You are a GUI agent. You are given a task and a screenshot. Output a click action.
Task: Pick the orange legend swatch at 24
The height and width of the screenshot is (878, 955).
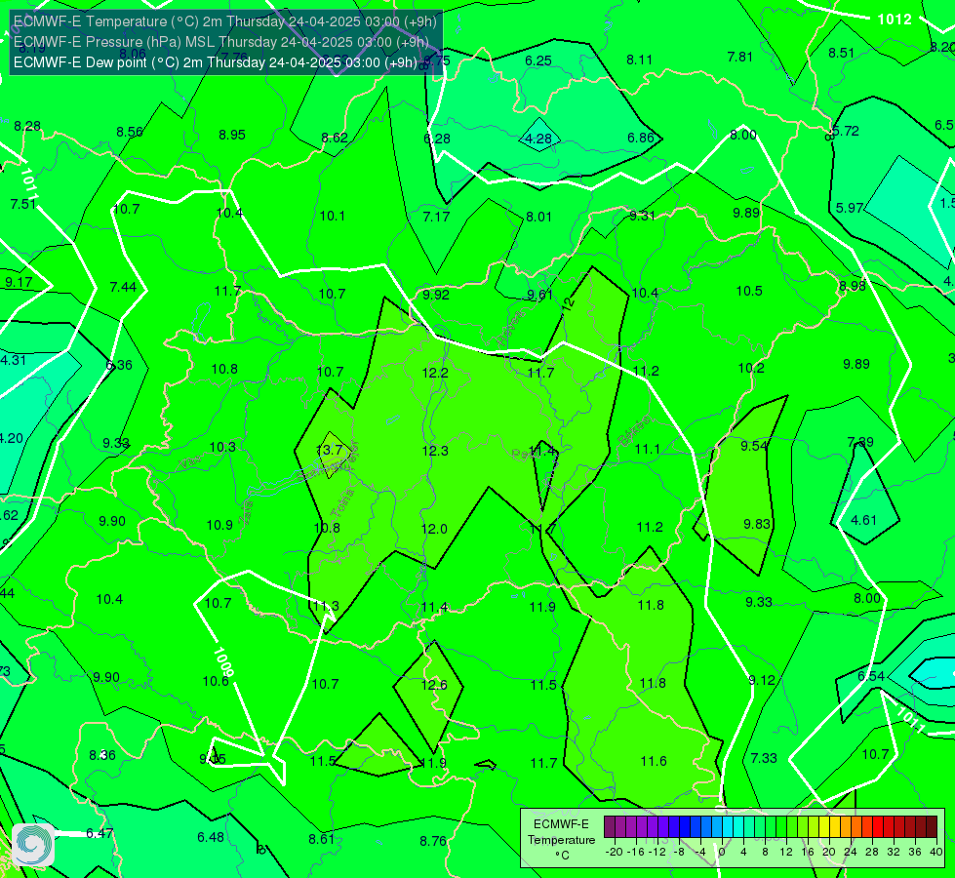click(x=856, y=827)
